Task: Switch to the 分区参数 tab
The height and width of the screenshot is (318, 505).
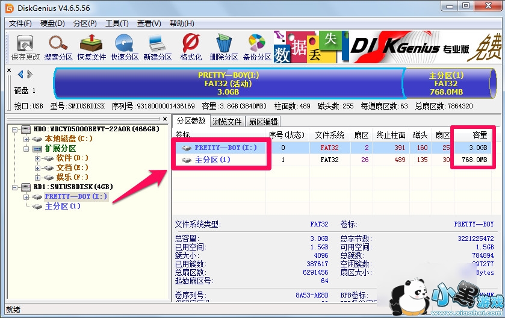Action: pyautogui.click(x=191, y=121)
